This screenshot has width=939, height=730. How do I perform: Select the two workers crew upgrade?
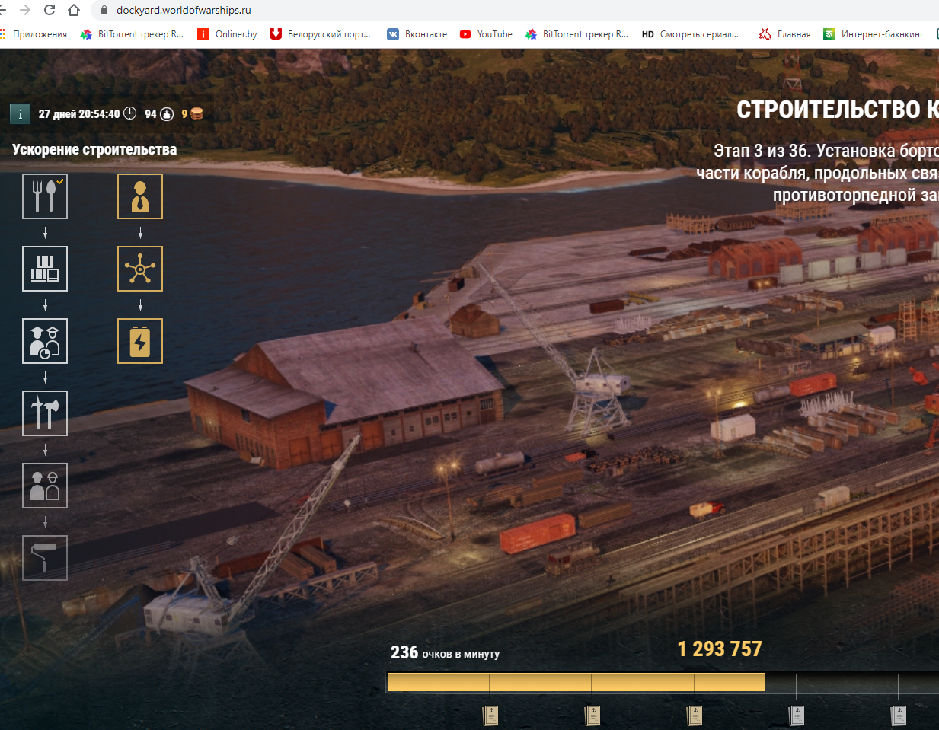pyautogui.click(x=45, y=486)
